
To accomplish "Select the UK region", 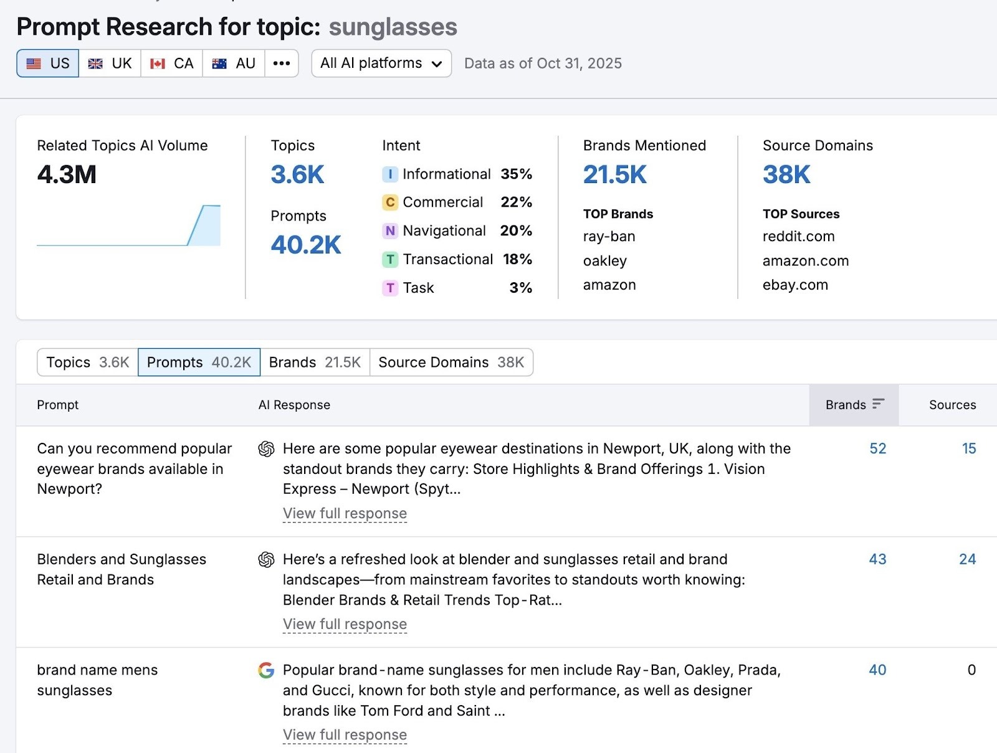I will [111, 63].
